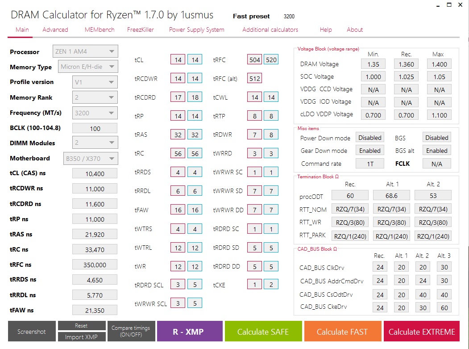Click tRC blue-box value 56
Image resolution: width=469 pixels, height=349 pixels.
(195, 153)
